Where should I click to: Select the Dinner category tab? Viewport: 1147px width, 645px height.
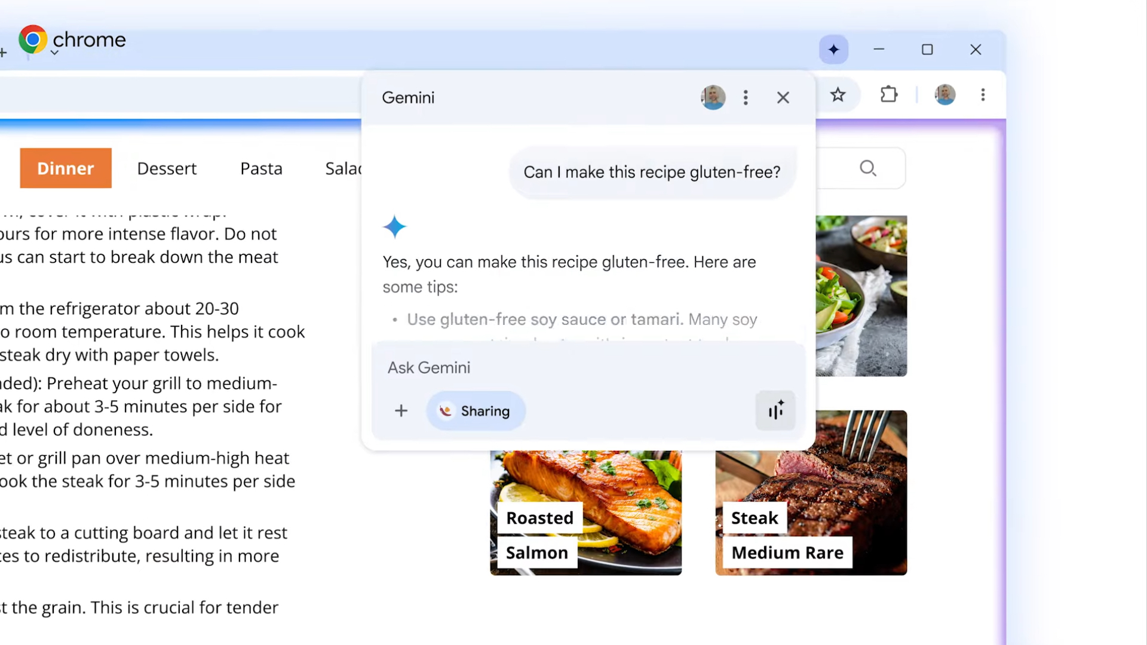pos(66,168)
